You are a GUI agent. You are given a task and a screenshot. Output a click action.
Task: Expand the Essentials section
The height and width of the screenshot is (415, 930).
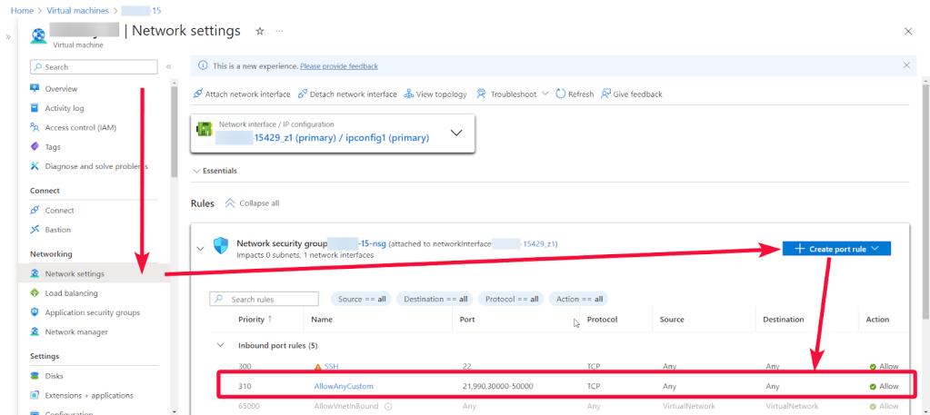click(214, 171)
